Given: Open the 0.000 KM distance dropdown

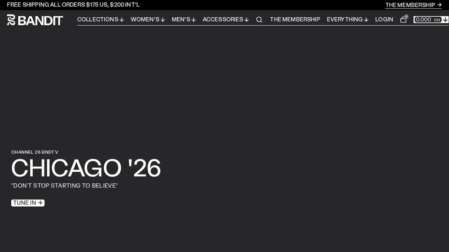Looking at the screenshot, I should 431,20.
